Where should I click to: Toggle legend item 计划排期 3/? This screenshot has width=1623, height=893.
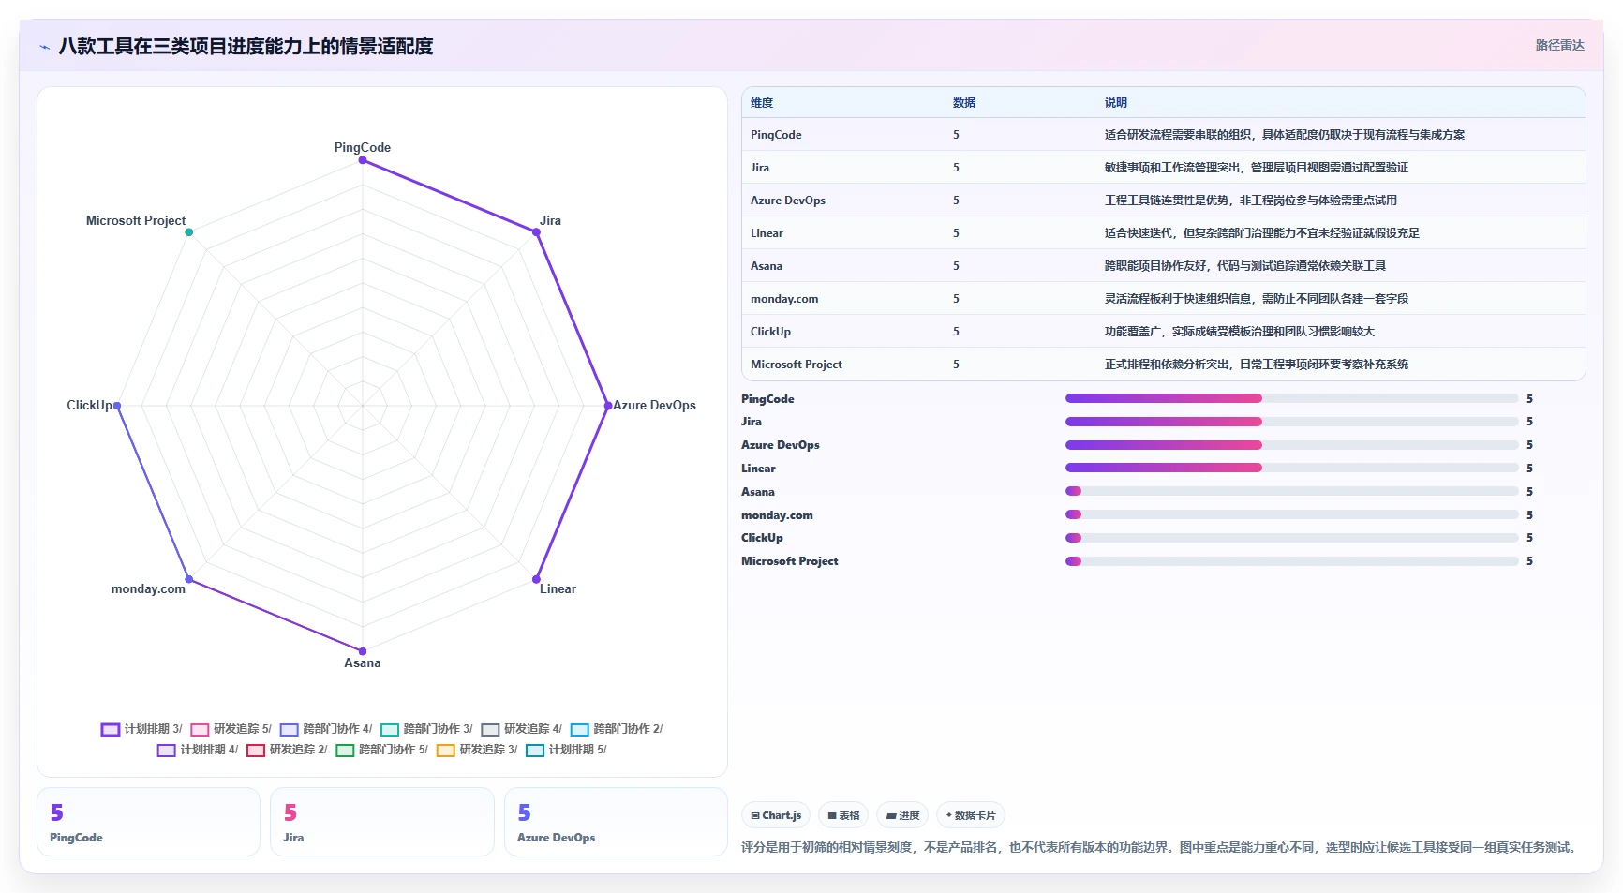(x=142, y=729)
